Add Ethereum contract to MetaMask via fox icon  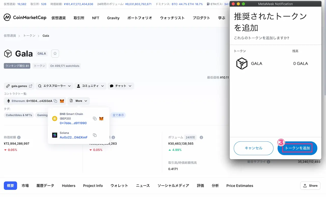(62, 101)
